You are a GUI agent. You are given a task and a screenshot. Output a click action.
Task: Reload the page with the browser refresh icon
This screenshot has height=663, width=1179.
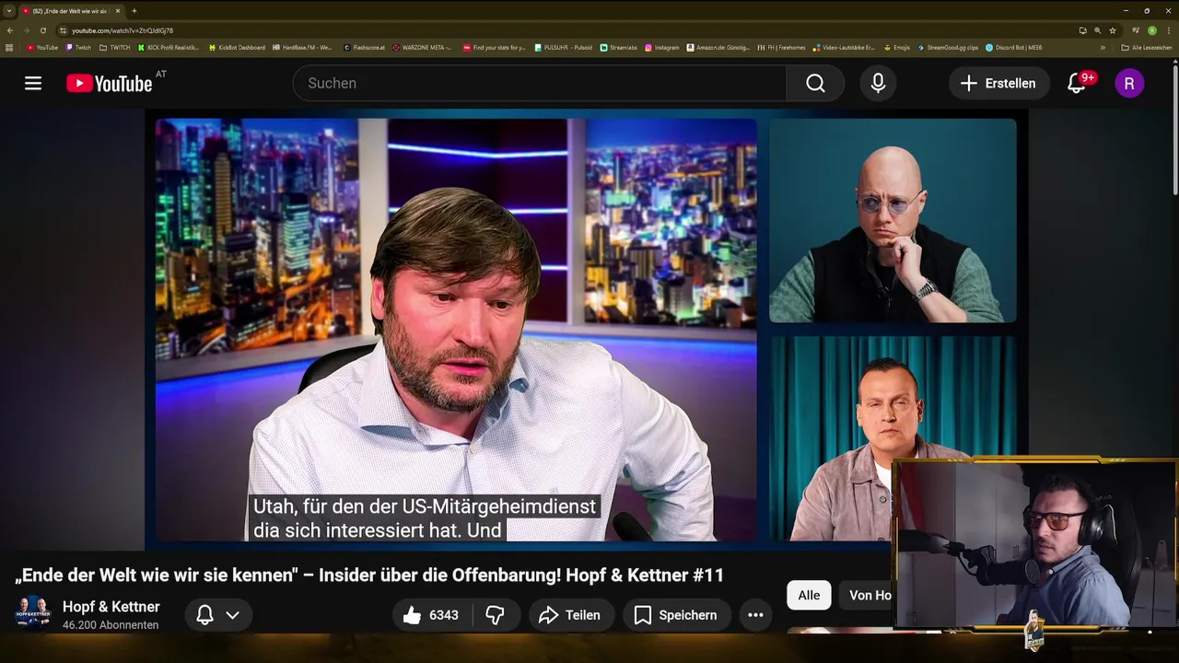tap(42, 30)
